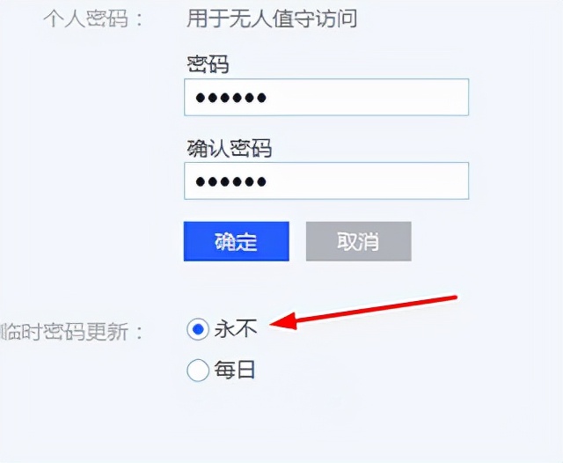Viewport: 563px width, 463px height.
Task: Click the blue dot inside 永不 radio
Action: coord(198,329)
